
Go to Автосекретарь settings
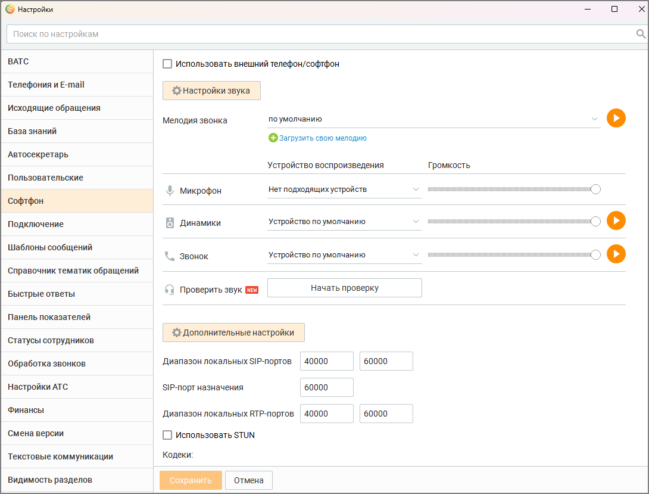pyautogui.click(x=77, y=154)
